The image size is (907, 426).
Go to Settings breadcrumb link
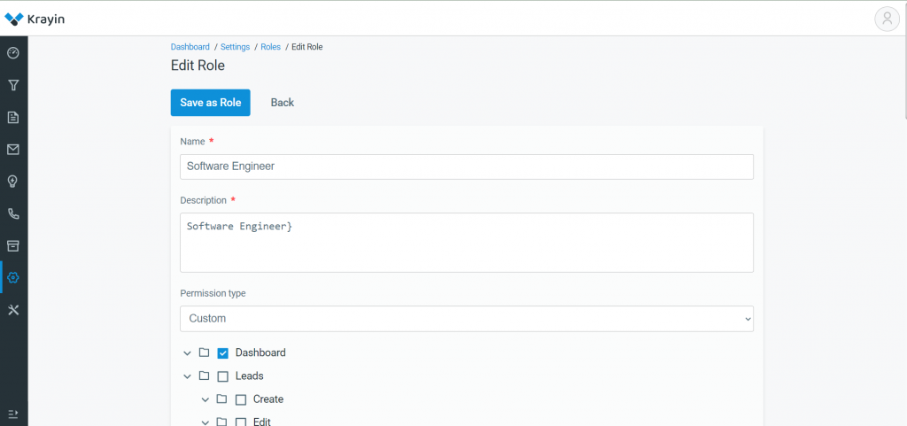coord(235,47)
